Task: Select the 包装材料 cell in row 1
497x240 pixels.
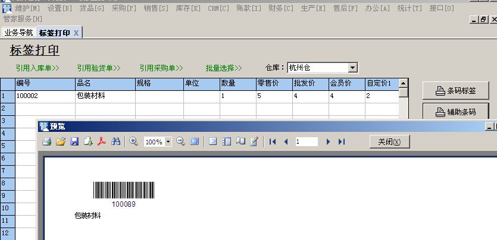Action: (x=105, y=96)
